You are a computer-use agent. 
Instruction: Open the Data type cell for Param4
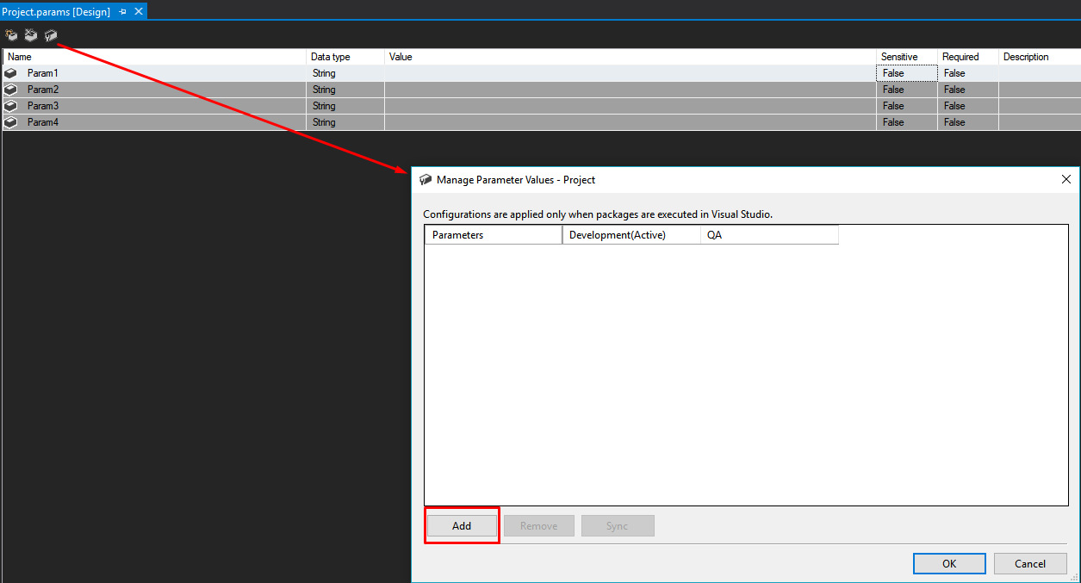345,122
